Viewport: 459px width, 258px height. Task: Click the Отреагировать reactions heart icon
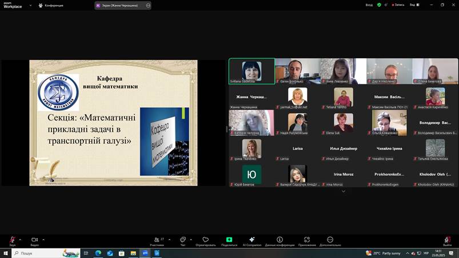click(206, 240)
